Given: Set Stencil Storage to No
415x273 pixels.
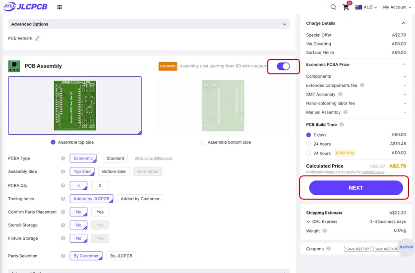Looking at the screenshot, I should [x=79, y=225].
